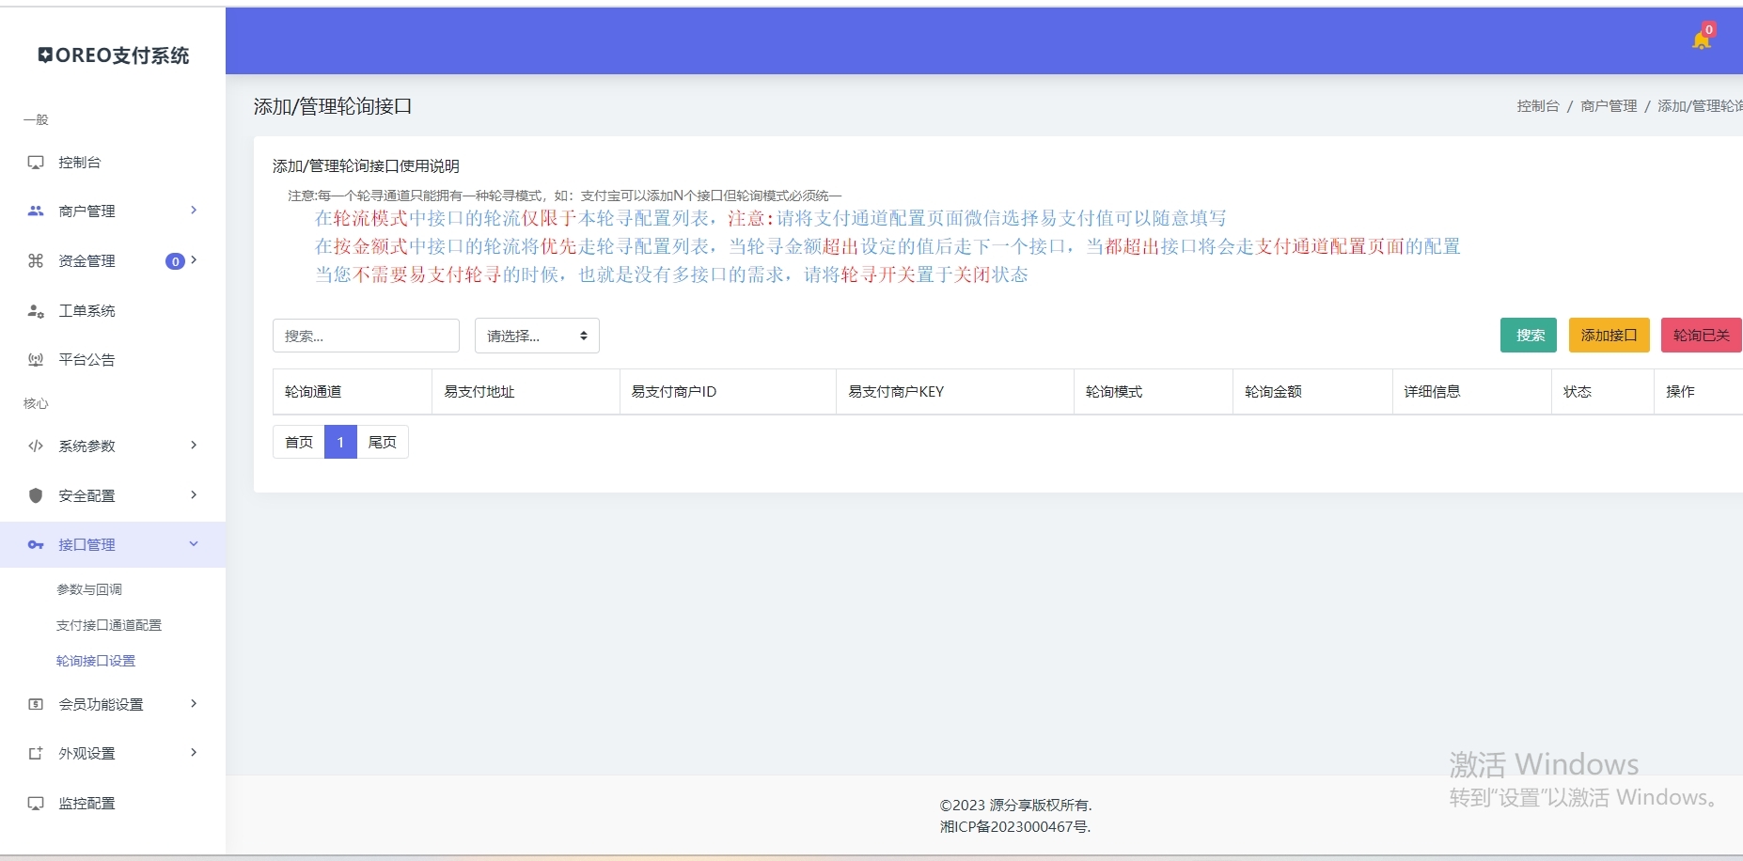Click the 资金管理 badge counter 0

(x=175, y=261)
